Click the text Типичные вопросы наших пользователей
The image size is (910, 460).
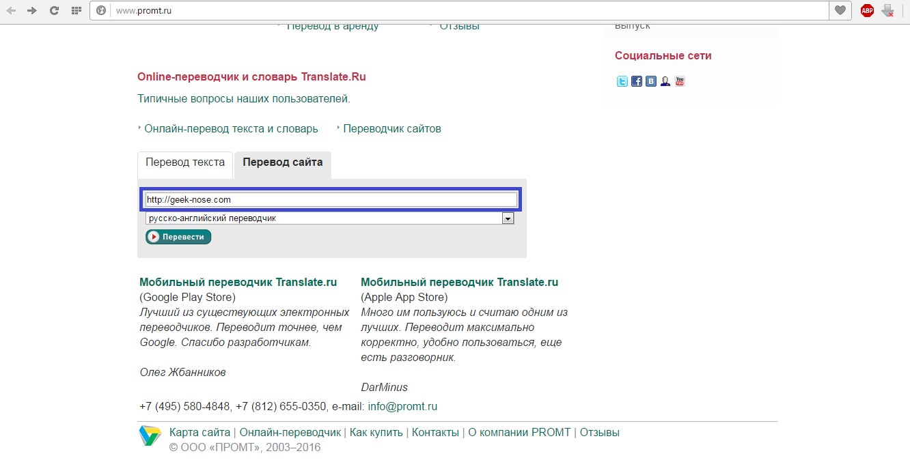click(244, 99)
